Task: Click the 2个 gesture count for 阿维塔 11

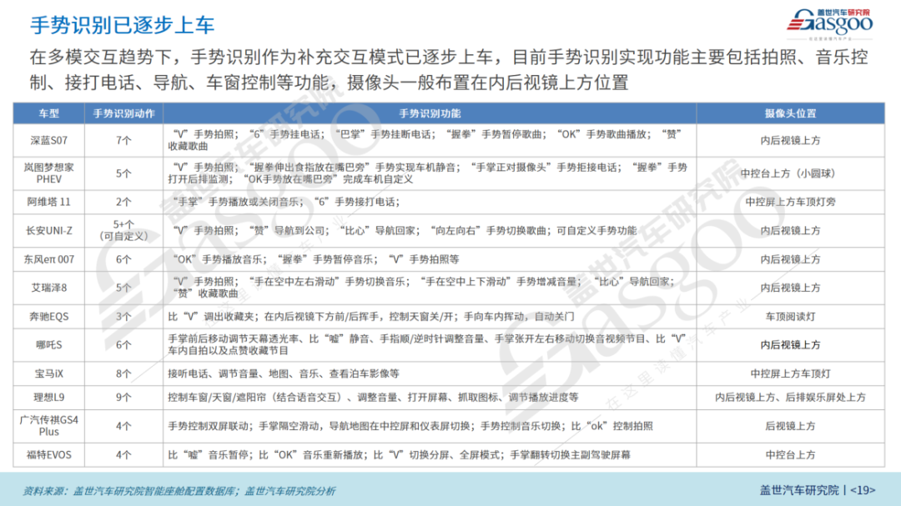Action: pyautogui.click(x=124, y=203)
